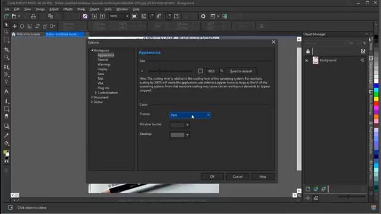Open the File menu

(7, 10)
